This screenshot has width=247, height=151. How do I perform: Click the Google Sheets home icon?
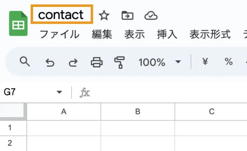18,23
